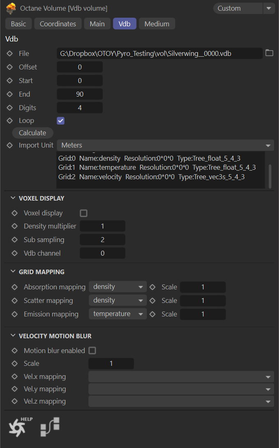Enable Motion blur checkbox

point(92,351)
